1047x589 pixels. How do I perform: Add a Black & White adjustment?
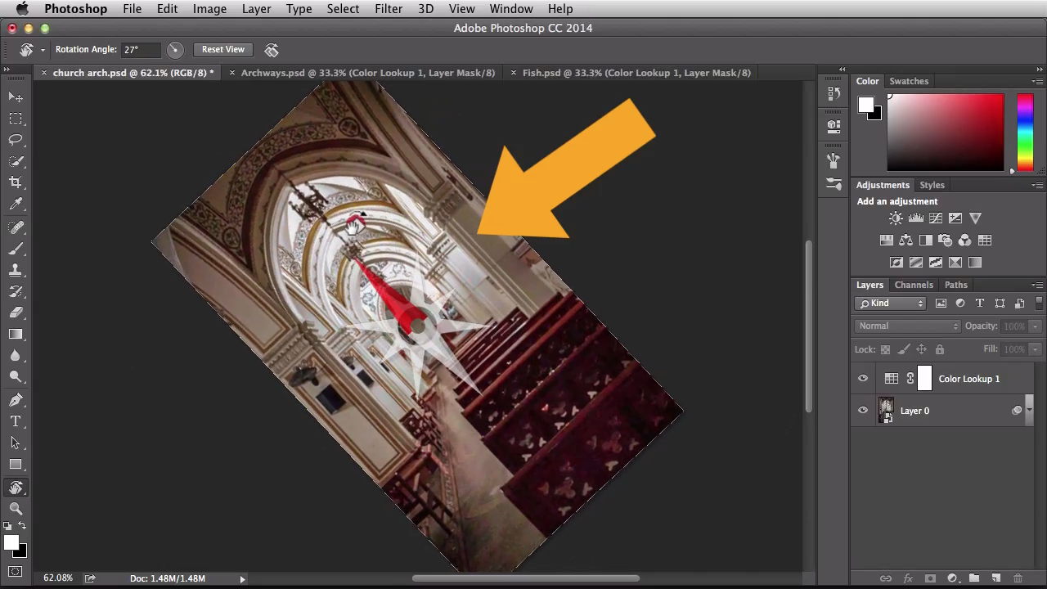pos(925,241)
